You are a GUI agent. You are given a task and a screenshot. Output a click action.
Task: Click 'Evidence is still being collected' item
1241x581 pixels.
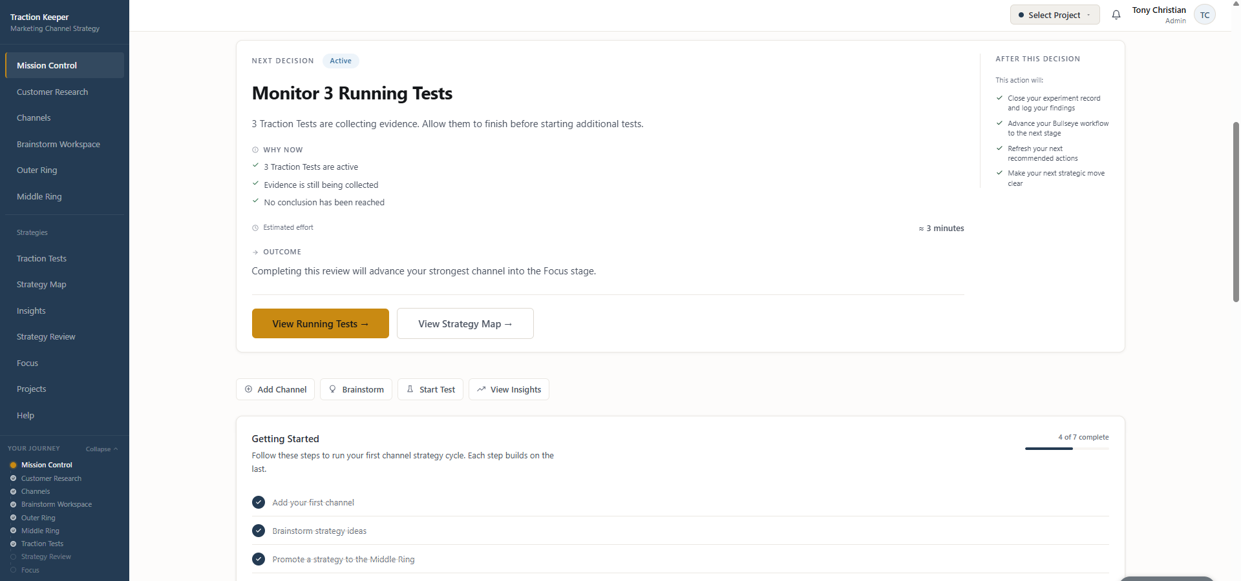tap(321, 185)
